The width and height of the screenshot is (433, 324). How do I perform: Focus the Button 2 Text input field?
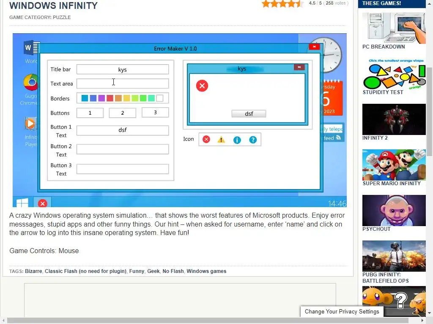coord(123,149)
